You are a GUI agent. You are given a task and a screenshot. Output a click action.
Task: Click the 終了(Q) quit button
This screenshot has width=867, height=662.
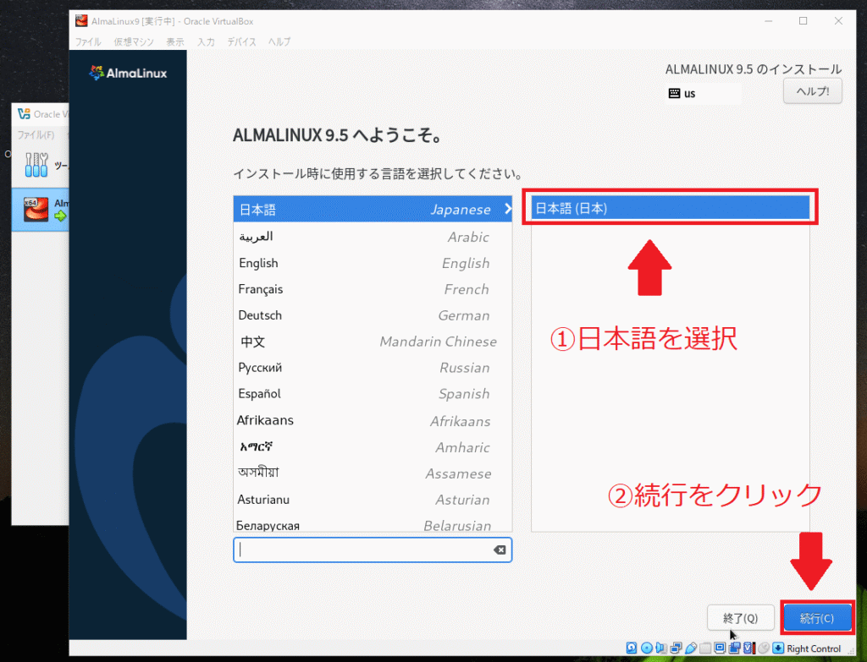[x=740, y=618]
